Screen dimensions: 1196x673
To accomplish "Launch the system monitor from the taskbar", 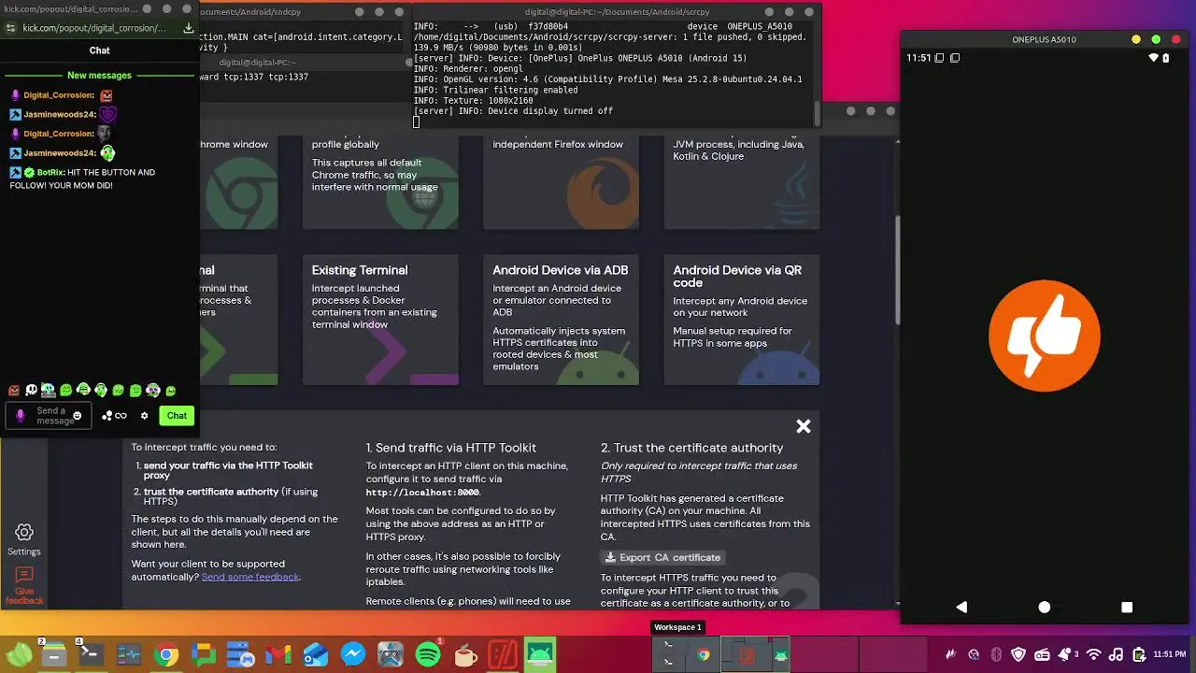I will pos(129,655).
